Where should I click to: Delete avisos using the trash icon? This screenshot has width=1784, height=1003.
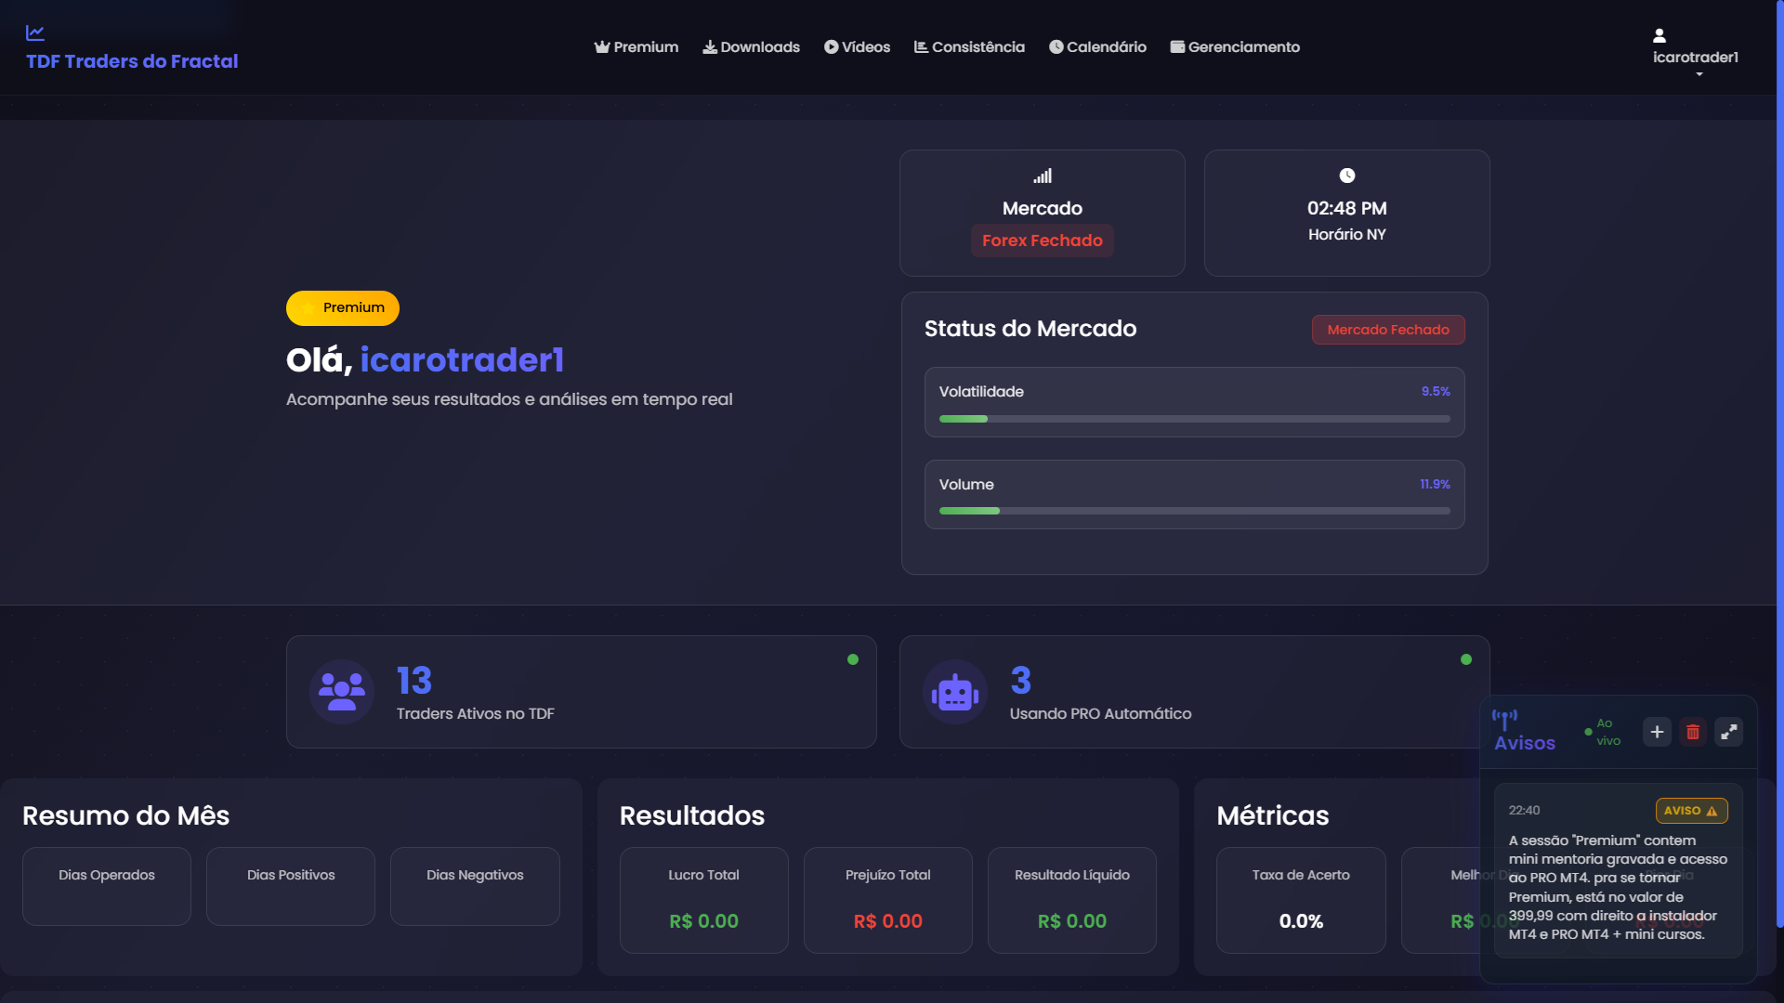coord(1693,732)
